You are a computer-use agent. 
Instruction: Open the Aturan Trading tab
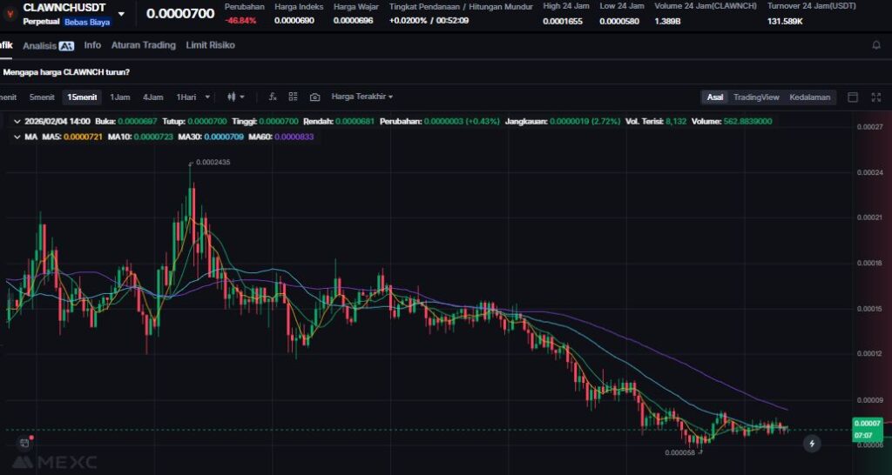(143, 45)
